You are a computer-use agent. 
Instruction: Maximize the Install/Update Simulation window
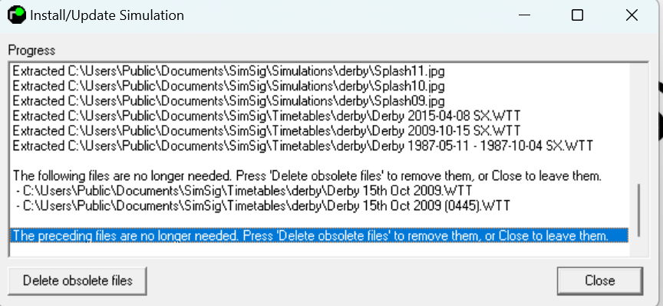click(577, 15)
